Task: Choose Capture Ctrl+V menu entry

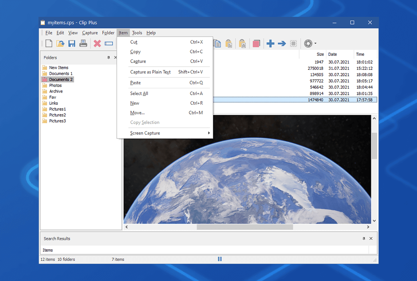Action: pos(165,61)
